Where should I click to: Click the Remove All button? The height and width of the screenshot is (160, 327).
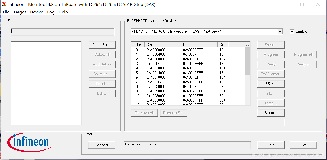[x=144, y=113]
